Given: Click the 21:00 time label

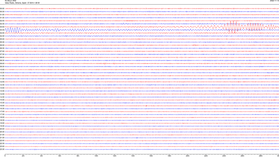Looking at the screenshot, I should [2, 135].
